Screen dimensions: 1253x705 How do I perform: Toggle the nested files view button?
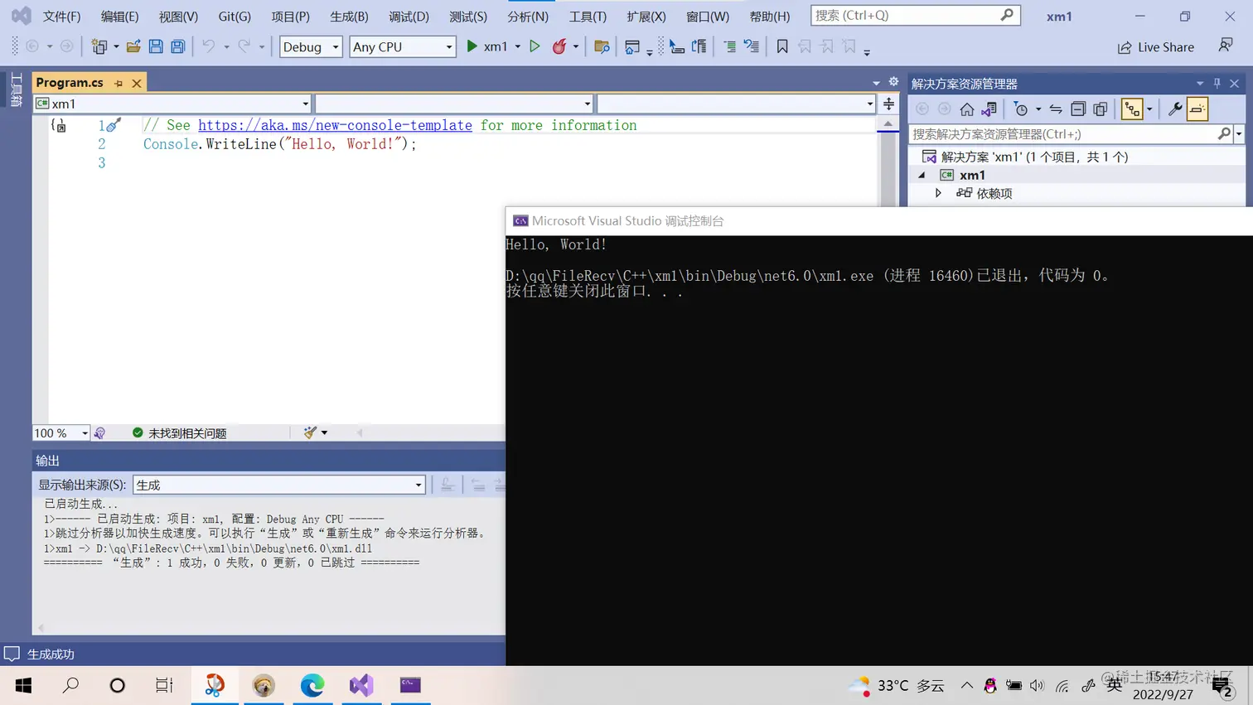1132,109
